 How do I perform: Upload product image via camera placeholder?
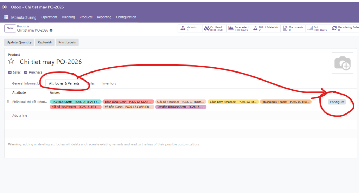pyautogui.click(x=342, y=63)
